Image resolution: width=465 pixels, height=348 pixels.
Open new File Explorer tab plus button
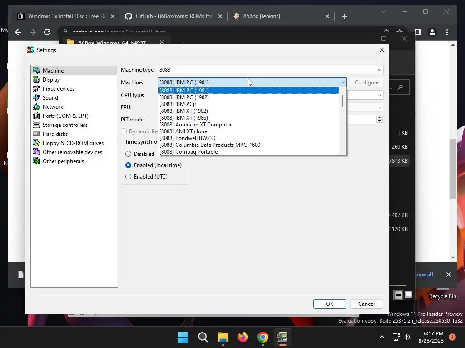183,42
